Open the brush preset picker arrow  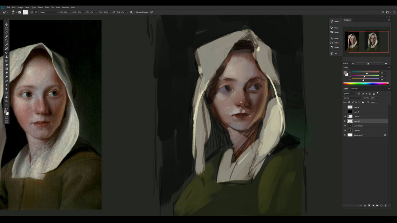click(x=17, y=12)
